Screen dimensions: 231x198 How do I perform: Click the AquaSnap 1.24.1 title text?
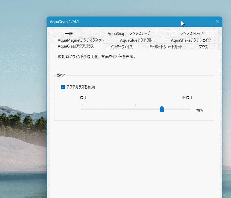(64, 22)
